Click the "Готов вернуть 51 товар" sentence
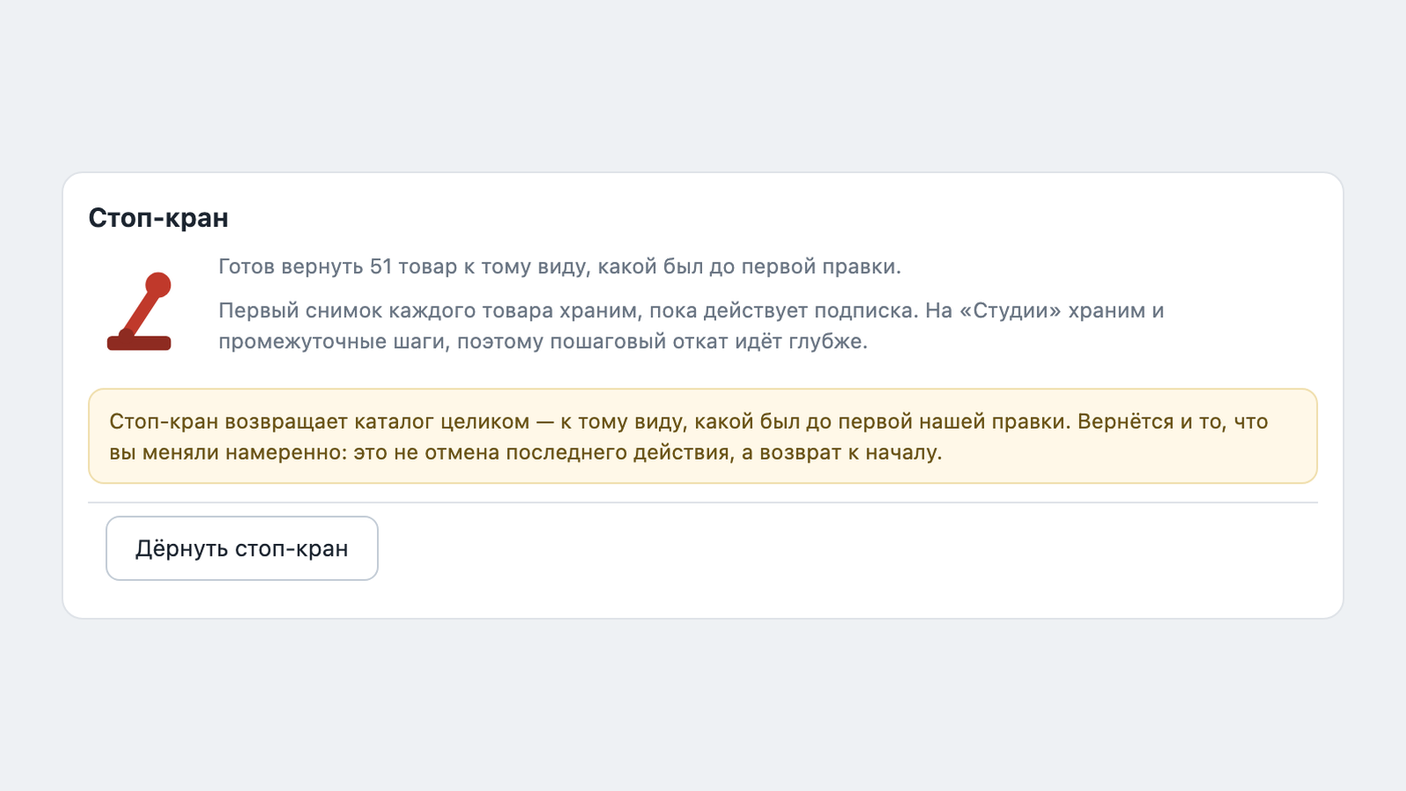Image resolution: width=1406 pixels, height=791 pixels. pyautogui.click(x=560, y=266)
